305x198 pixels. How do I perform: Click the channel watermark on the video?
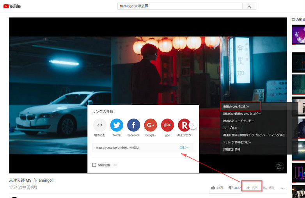pos(280,166)
